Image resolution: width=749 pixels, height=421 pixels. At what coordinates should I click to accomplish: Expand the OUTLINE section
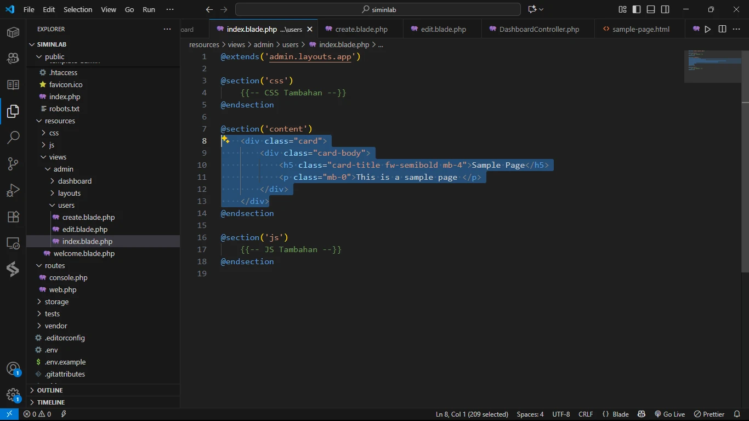point(50,390)
